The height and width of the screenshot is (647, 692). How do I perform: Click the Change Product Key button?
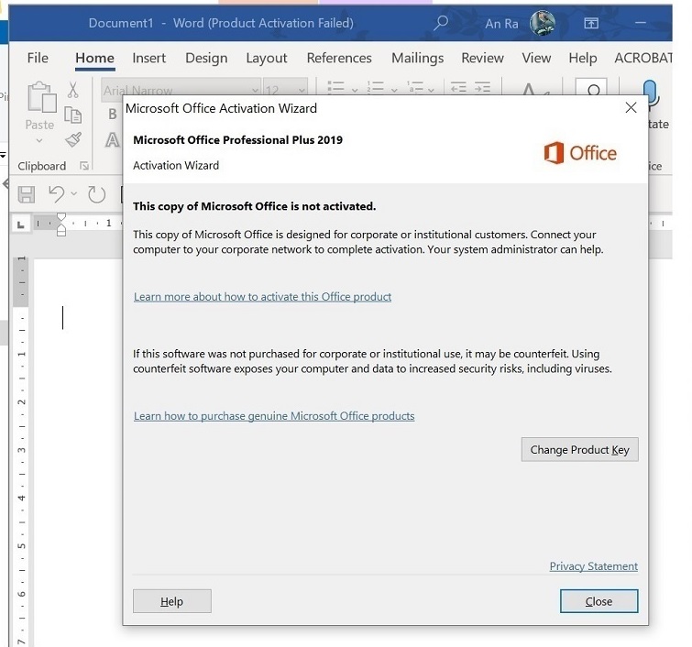click(x=579, y=449)
